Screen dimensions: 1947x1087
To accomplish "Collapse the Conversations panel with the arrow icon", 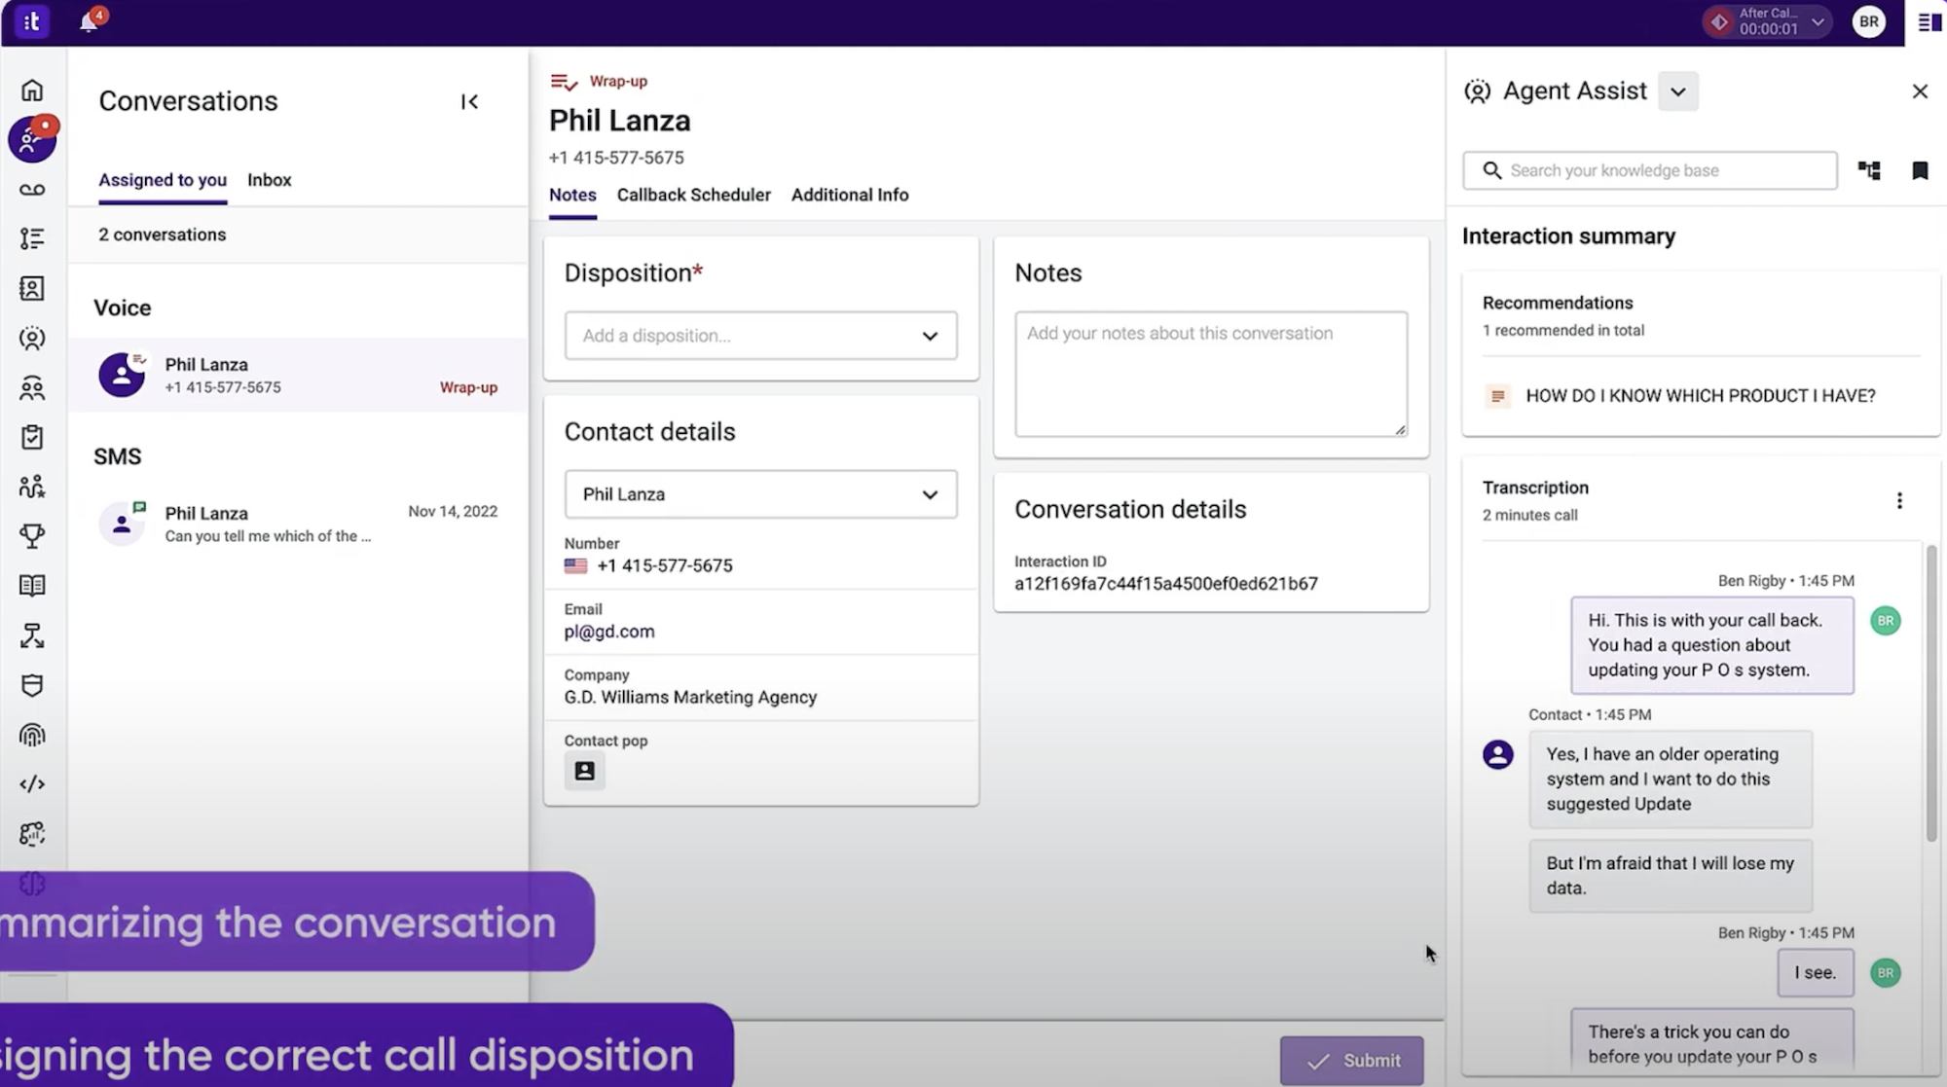I will click(x=469, y=101).
